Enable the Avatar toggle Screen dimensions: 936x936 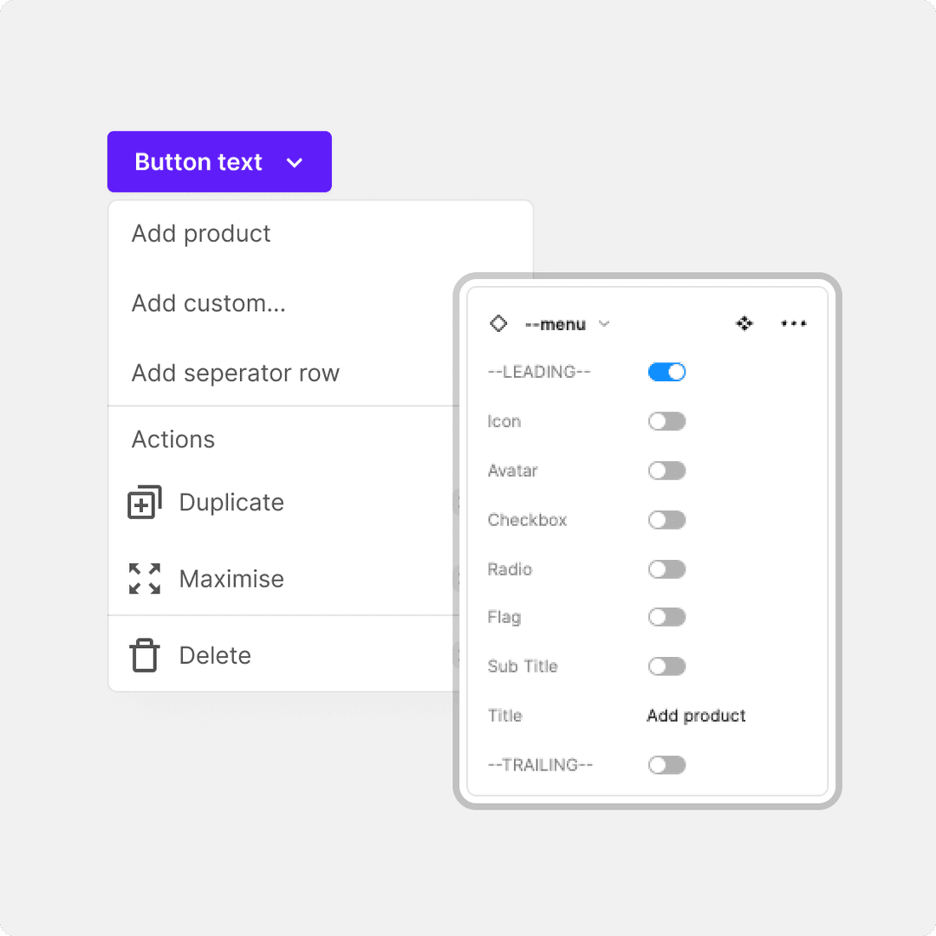pyautogui.click(x=666, y=471)
